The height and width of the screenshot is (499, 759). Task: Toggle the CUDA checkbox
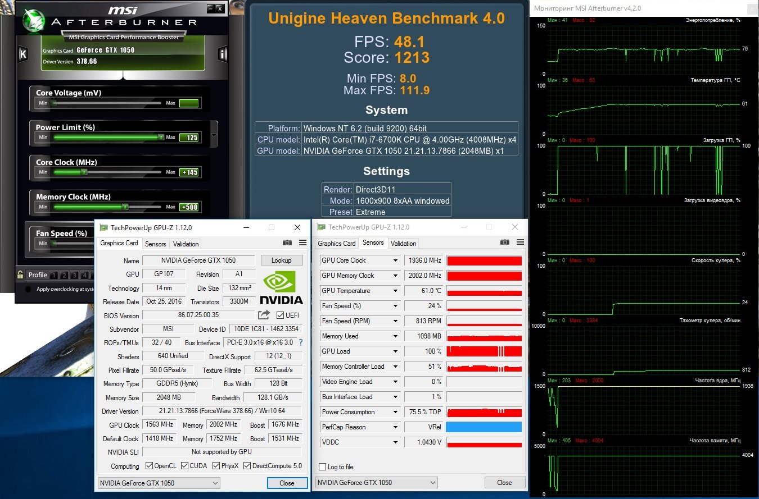(184, 466)
